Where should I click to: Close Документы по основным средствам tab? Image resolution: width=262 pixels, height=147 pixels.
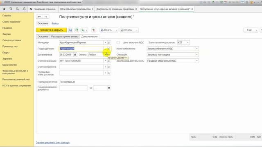(x=136, y=9)
